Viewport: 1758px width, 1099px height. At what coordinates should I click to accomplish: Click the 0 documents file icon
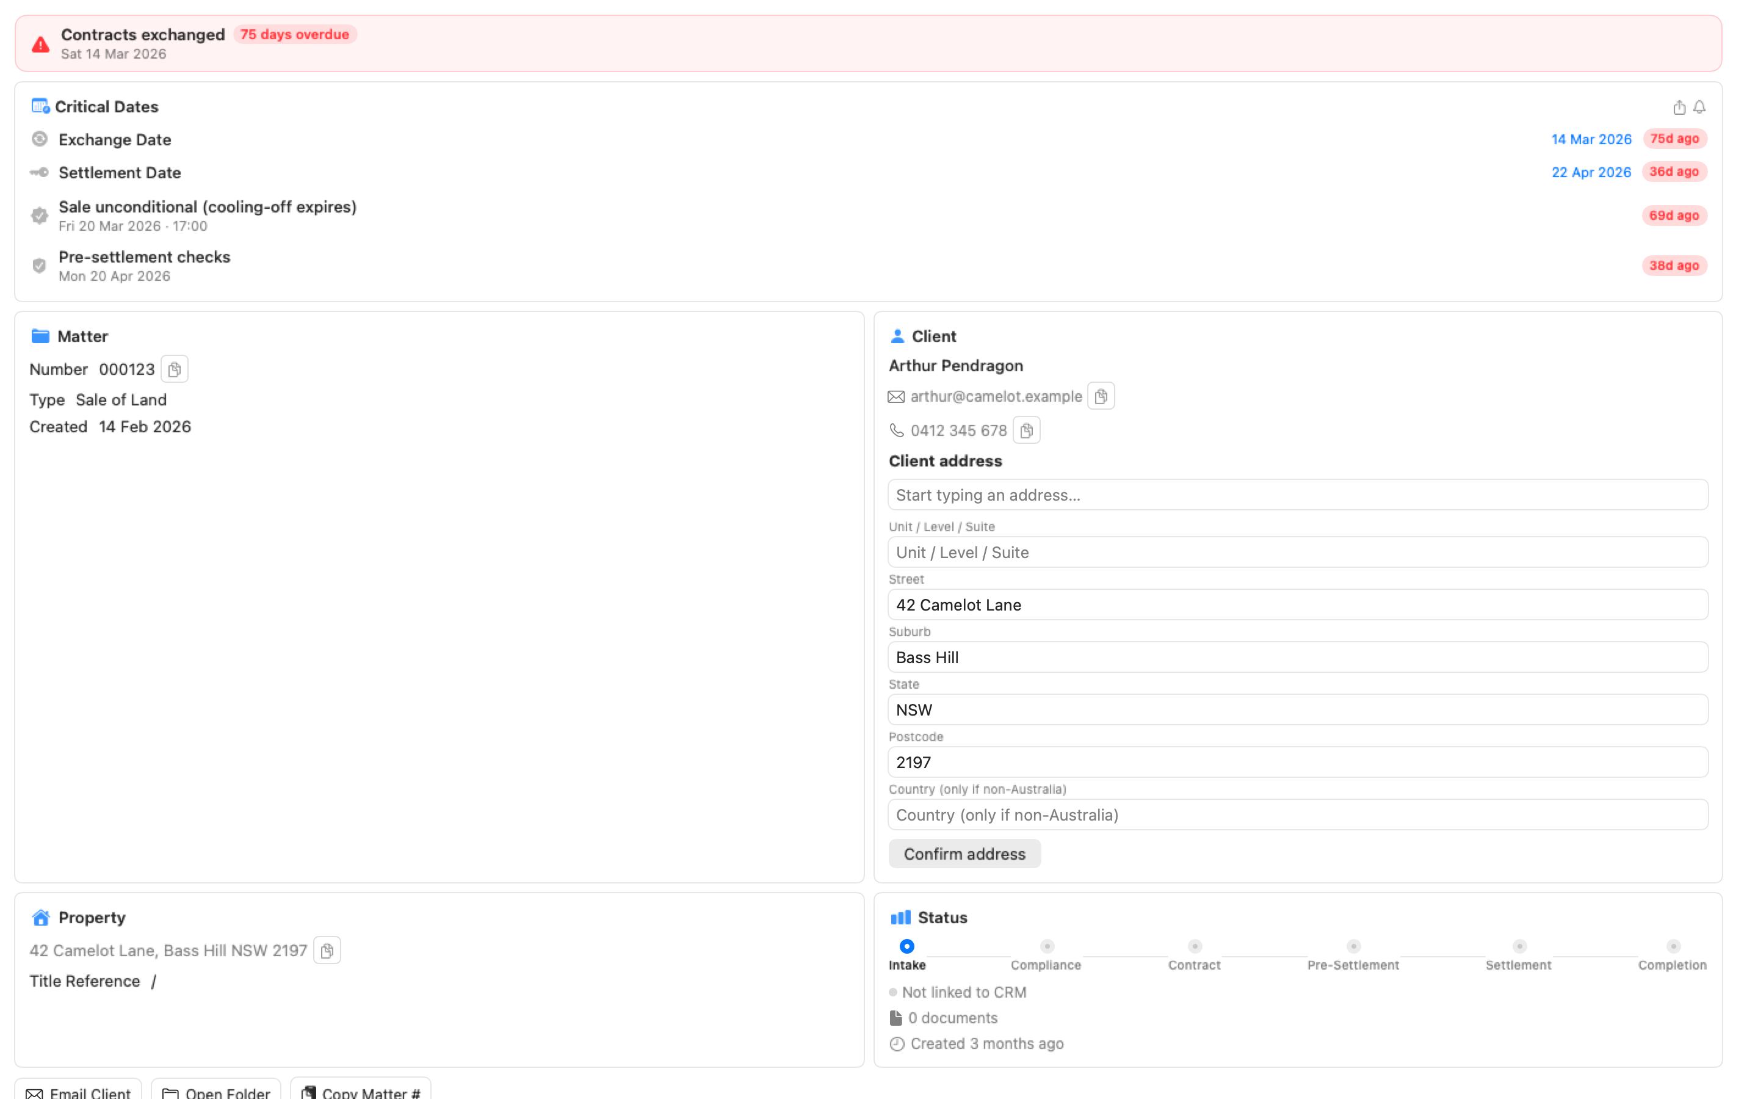(895, 1018)
